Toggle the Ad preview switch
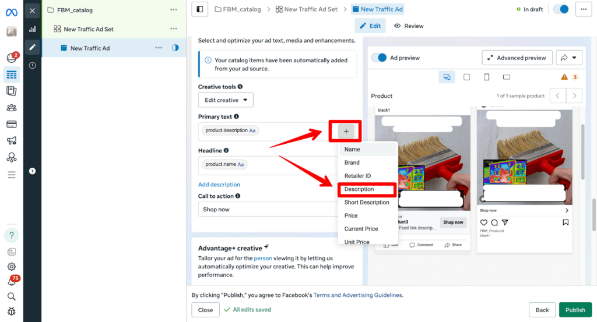This screenshot has width=597, height=322. 379,58
